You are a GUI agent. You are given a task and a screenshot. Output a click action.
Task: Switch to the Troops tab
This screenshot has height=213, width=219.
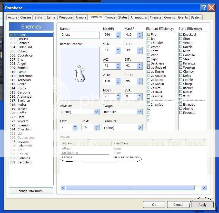[110, 17]
